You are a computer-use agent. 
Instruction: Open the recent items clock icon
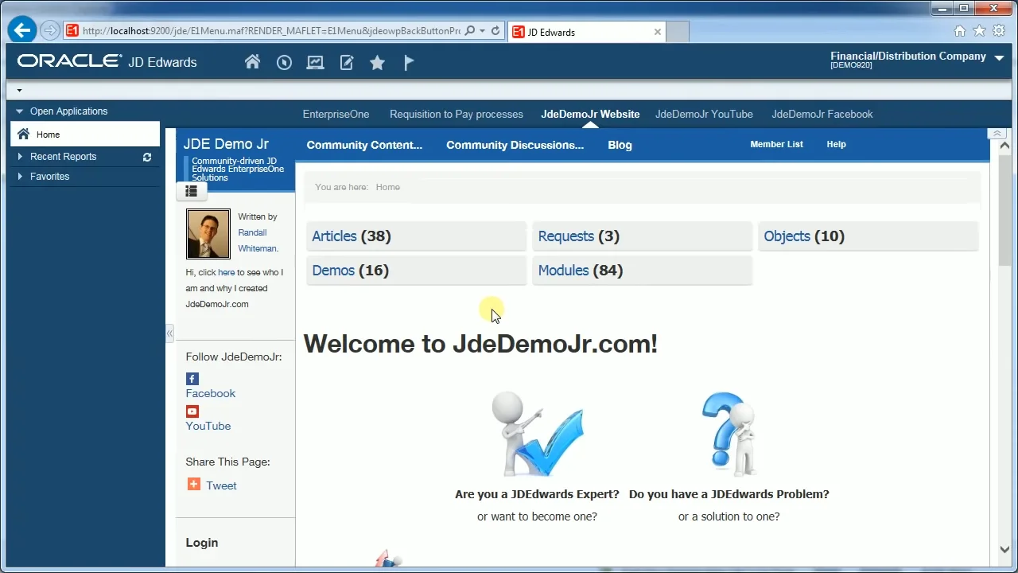pos(284,62)
